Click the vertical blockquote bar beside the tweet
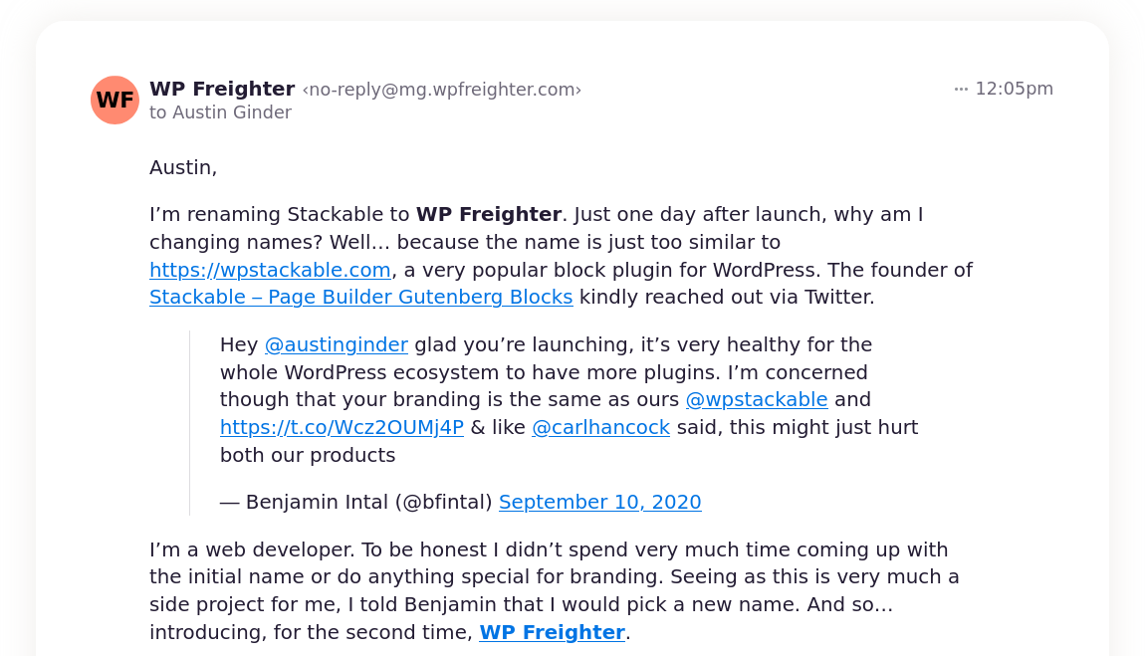The image size is (1145, 656). (190, 423)
